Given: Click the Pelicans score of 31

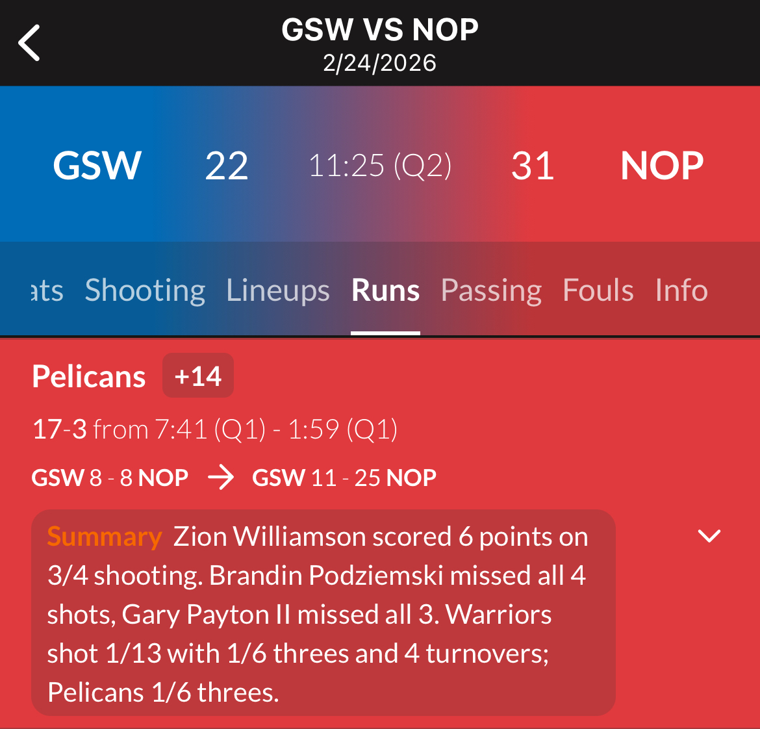Looking at the screenshot, I should coord(533,166).
